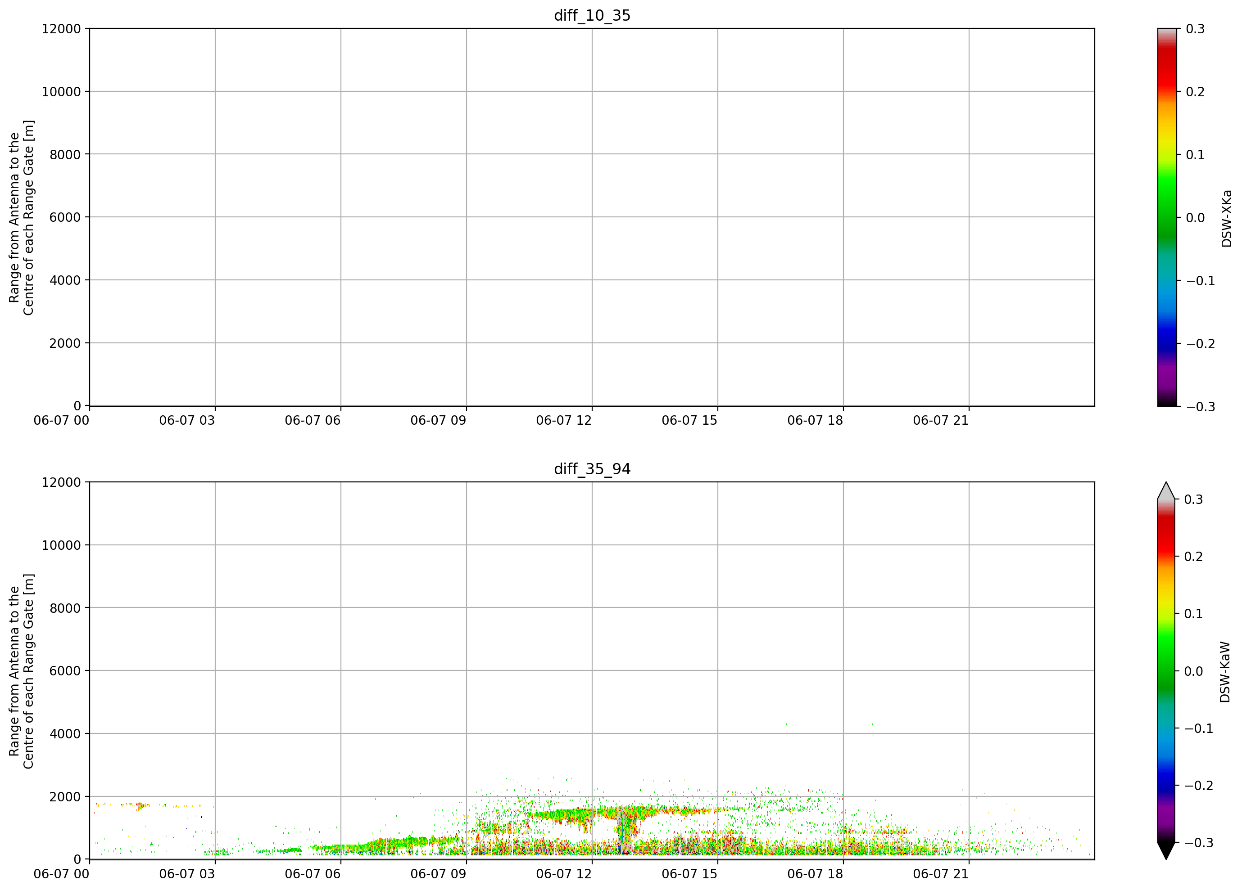Click the 8000 tick on diff_35_94 y-axis
Screen dimensions: 1242x890
65,608
